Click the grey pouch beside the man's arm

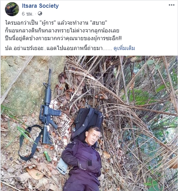62,166
